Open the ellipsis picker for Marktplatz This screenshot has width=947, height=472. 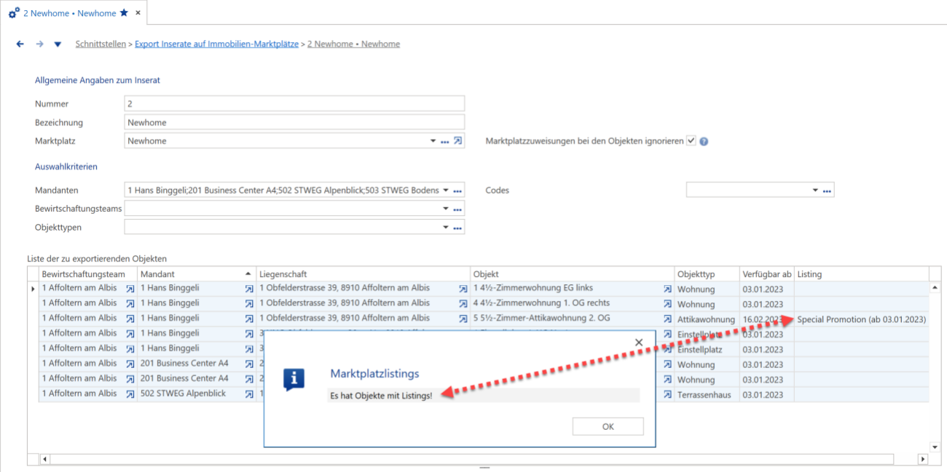[x=444, y=142]
